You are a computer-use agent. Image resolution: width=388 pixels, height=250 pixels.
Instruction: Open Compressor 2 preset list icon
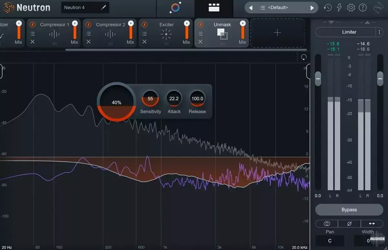tap(88, 34)
